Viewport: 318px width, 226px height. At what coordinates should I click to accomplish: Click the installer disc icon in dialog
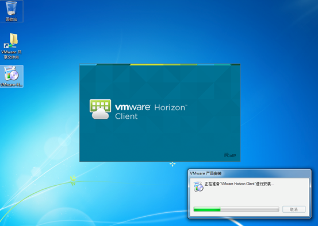pyautogui.click(x=198, y=186)
